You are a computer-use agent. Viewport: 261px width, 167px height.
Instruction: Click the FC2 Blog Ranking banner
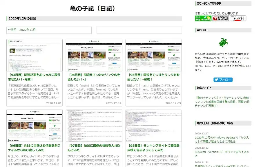coord(202,18)
